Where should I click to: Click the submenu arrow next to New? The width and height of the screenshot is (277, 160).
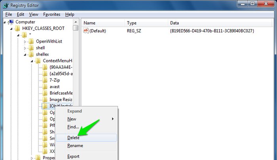point(113,119)
